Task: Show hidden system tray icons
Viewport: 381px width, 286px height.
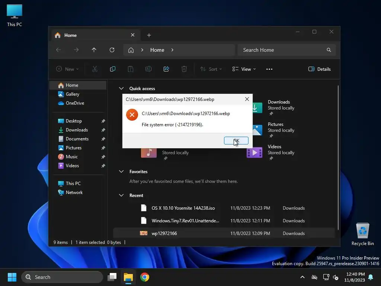Action: (x=302, y=277)
